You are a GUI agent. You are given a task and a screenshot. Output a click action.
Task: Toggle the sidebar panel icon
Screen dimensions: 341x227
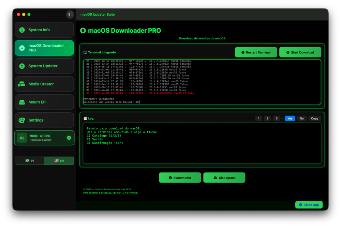[70, 15]
